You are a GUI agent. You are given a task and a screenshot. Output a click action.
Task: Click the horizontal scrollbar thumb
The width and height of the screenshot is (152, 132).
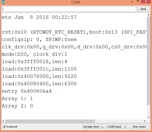pyautogui.click(x=50, y=121)
